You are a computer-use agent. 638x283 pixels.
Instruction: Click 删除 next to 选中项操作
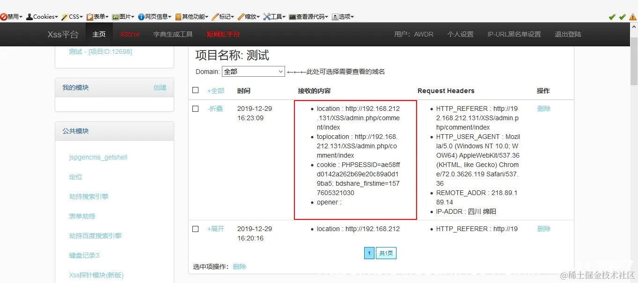(x=239, y=267)
